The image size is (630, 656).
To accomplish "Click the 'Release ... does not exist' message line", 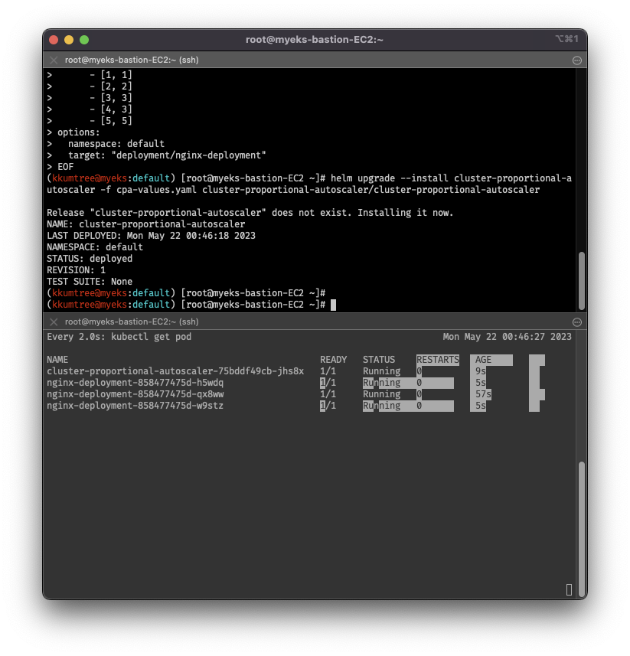I will point(250,213).
